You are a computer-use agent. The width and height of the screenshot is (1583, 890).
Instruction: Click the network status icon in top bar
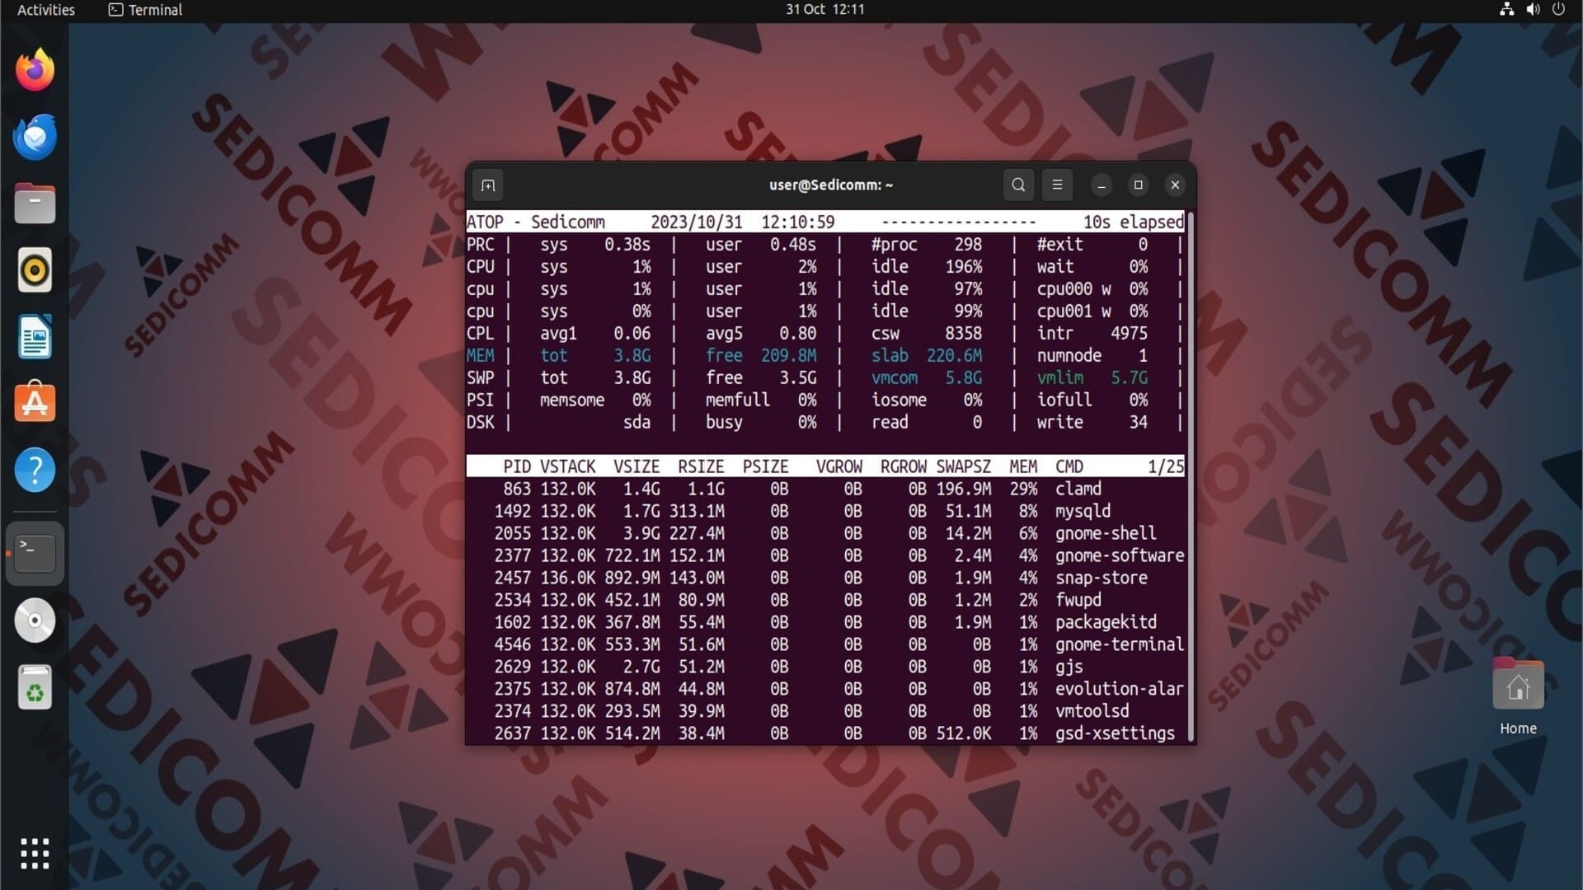pos(1506,10)
